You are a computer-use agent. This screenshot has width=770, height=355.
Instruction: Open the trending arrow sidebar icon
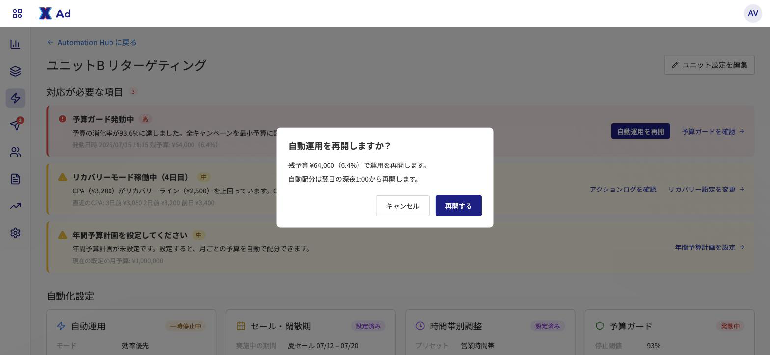tap(15, 206)
